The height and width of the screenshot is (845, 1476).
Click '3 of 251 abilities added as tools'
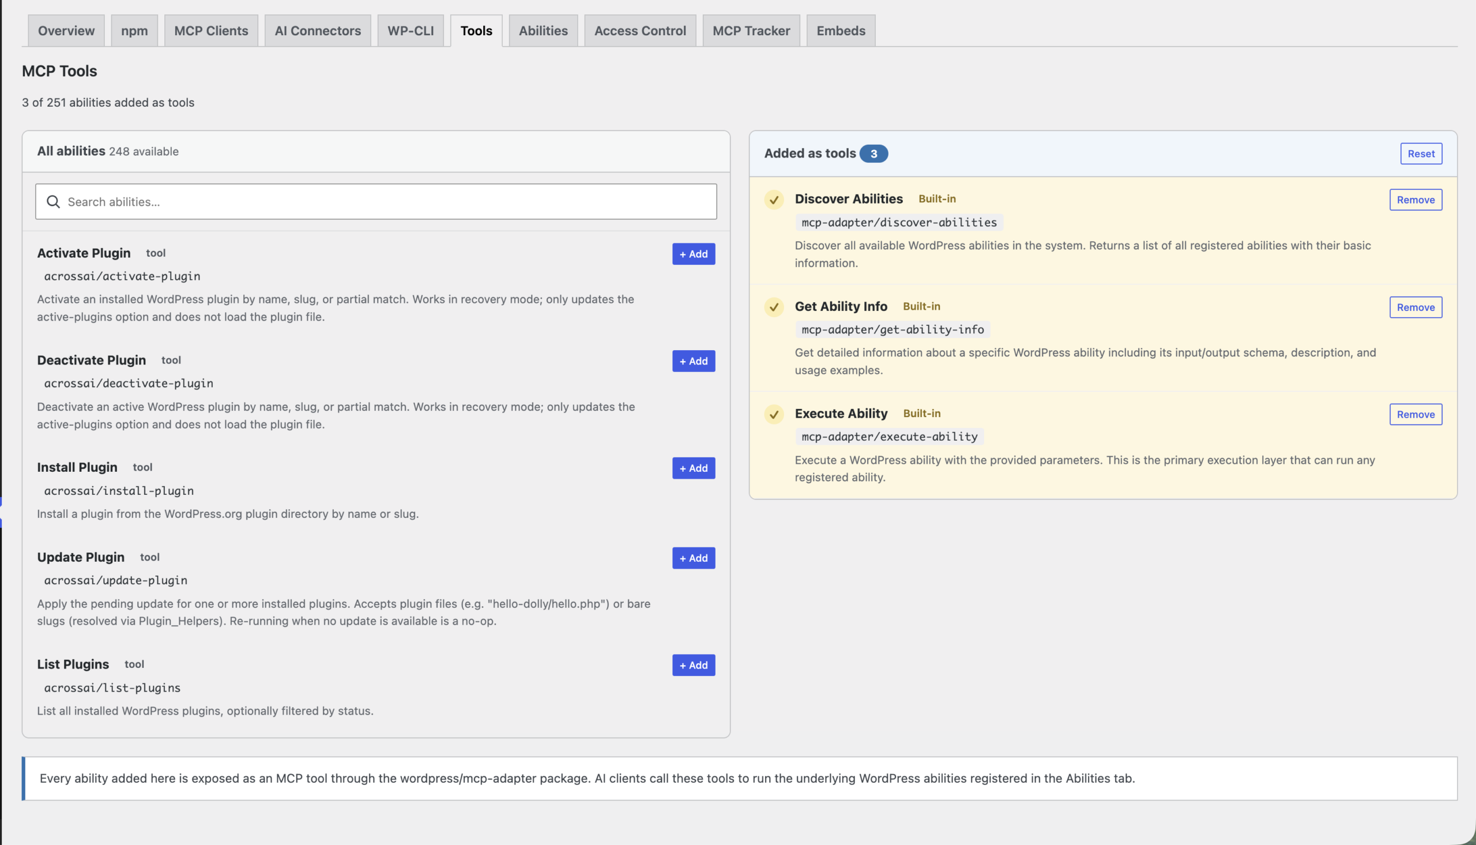[108, 103]
